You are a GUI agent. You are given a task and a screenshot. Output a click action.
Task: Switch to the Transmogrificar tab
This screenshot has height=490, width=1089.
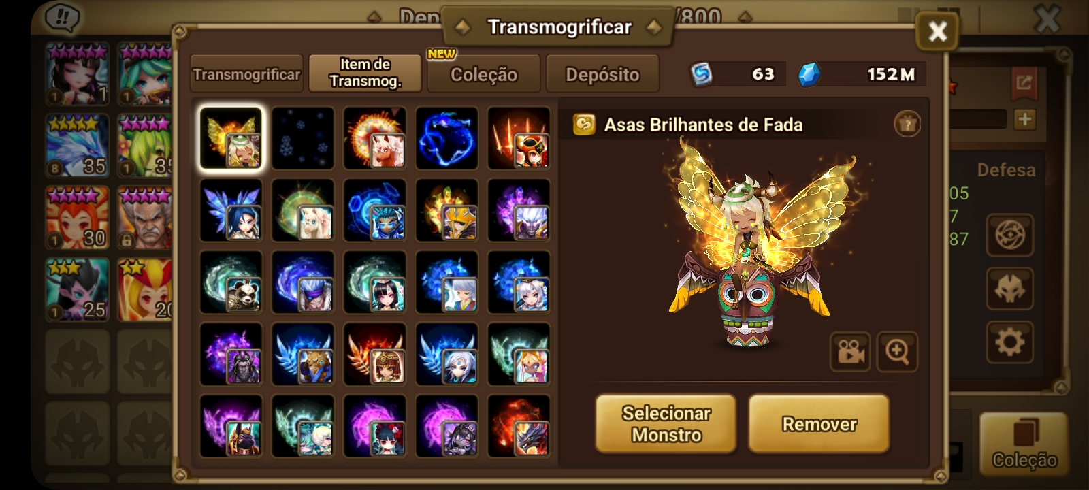(246, 73)
